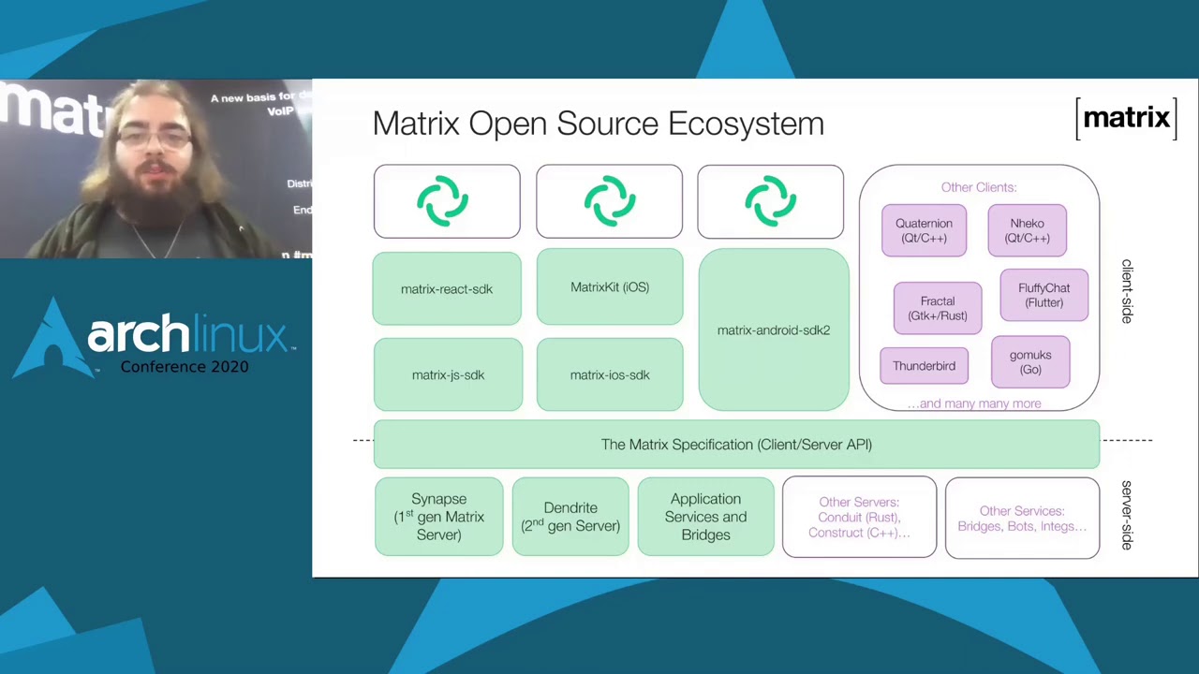Click the FluffyChat (Flutter) client box
Image resolution: width=1199 pixels, height=674 pixels.
pyautogui.click(x=1044, y=295)
